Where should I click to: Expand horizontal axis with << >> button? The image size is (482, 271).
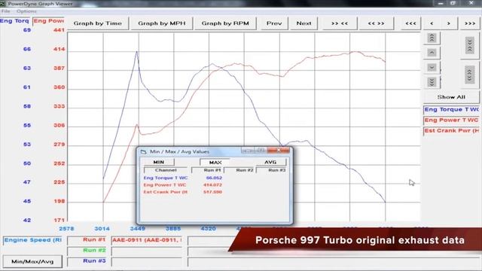click(x=377, y=23)
